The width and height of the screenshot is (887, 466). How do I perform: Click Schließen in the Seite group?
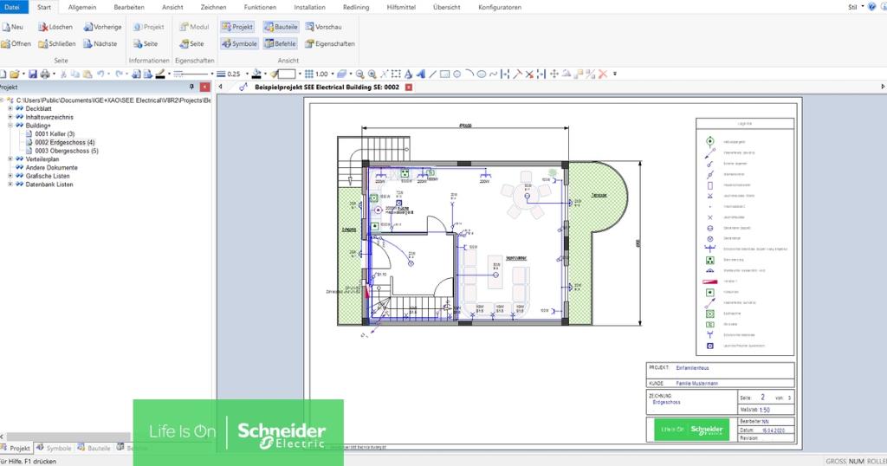pyautogui.click(x=56, y=43)
